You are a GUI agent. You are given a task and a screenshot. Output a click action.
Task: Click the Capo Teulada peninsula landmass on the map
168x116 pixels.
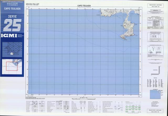point(128,29)
